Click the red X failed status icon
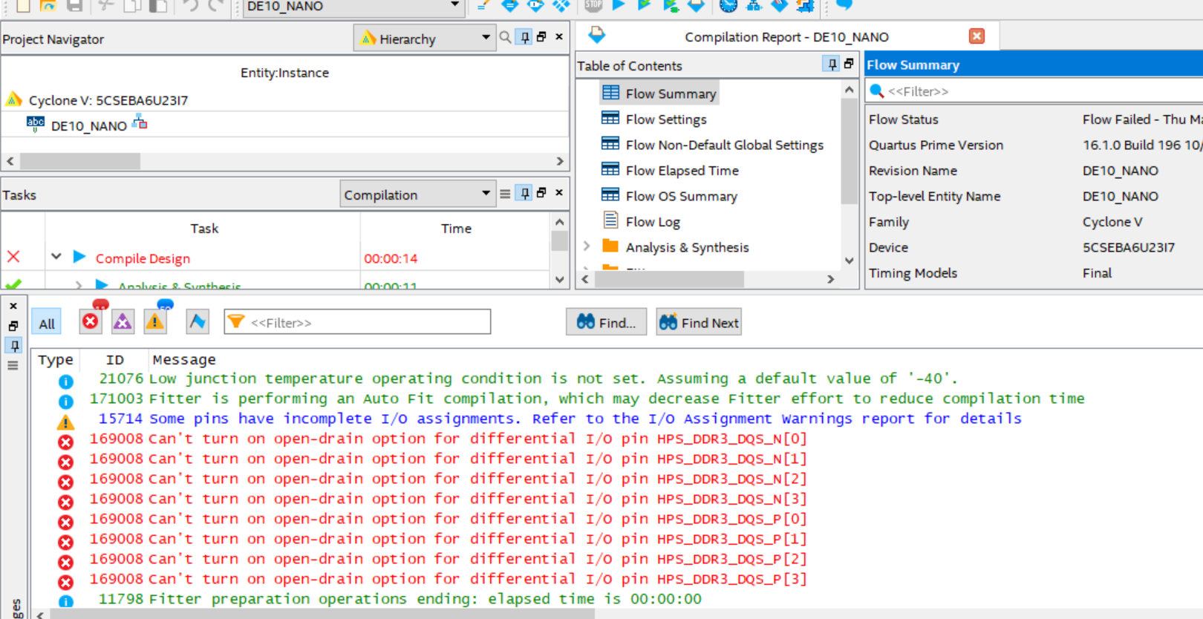This screenshot has height=619, width=1203. coord(13,257)
